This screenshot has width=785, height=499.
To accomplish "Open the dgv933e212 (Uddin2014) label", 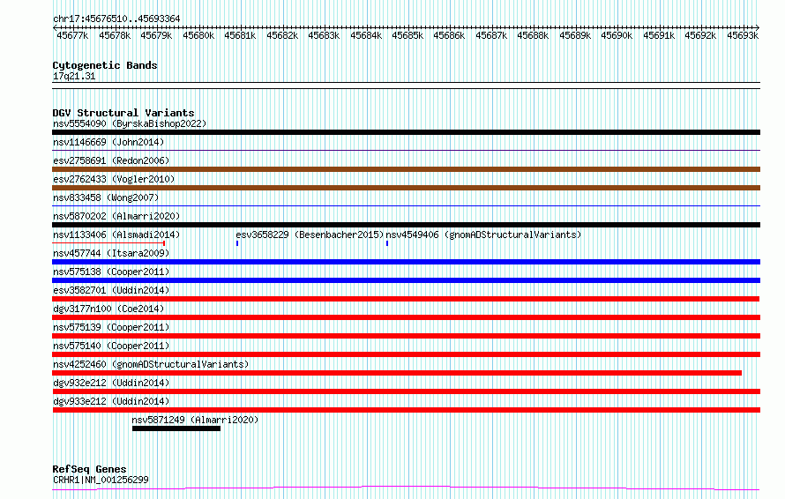I will click(111, 401).
